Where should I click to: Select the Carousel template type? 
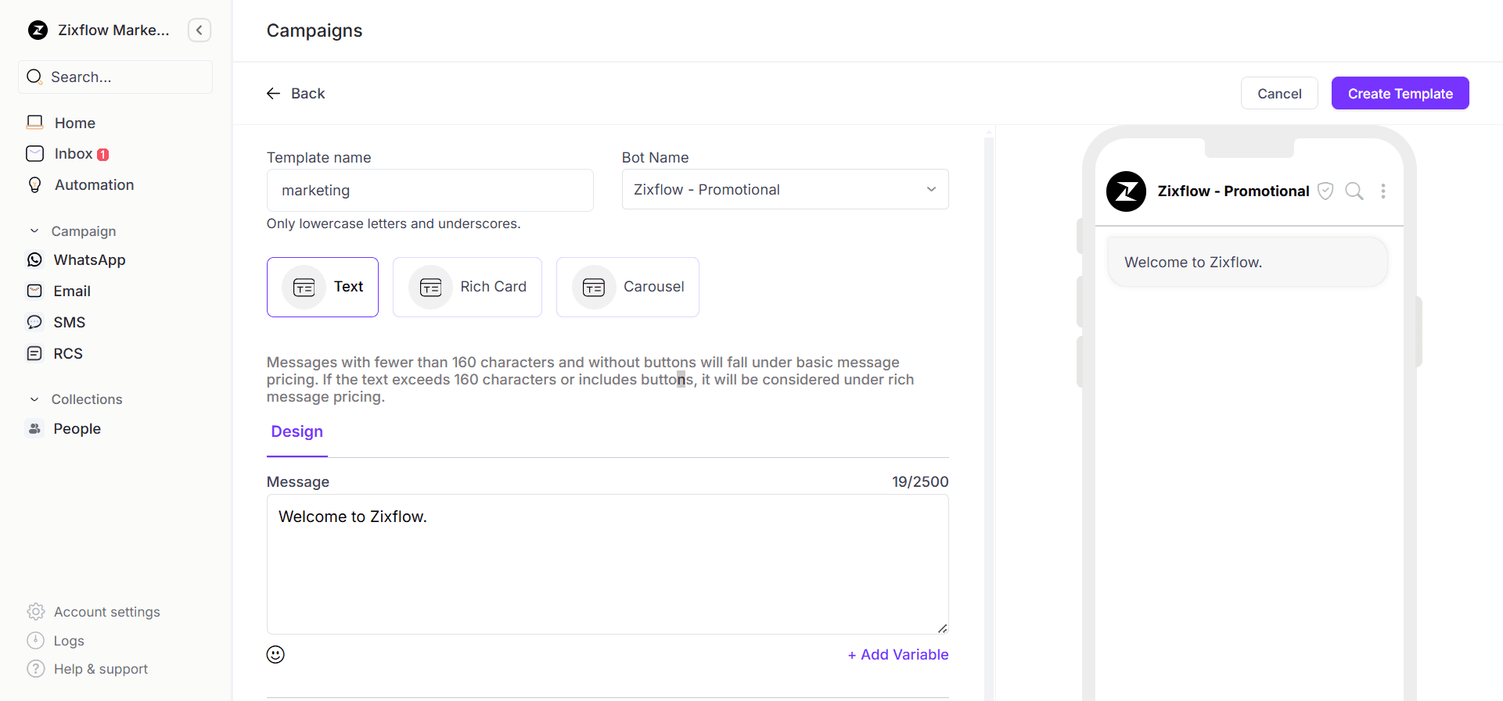coord(627,287)
